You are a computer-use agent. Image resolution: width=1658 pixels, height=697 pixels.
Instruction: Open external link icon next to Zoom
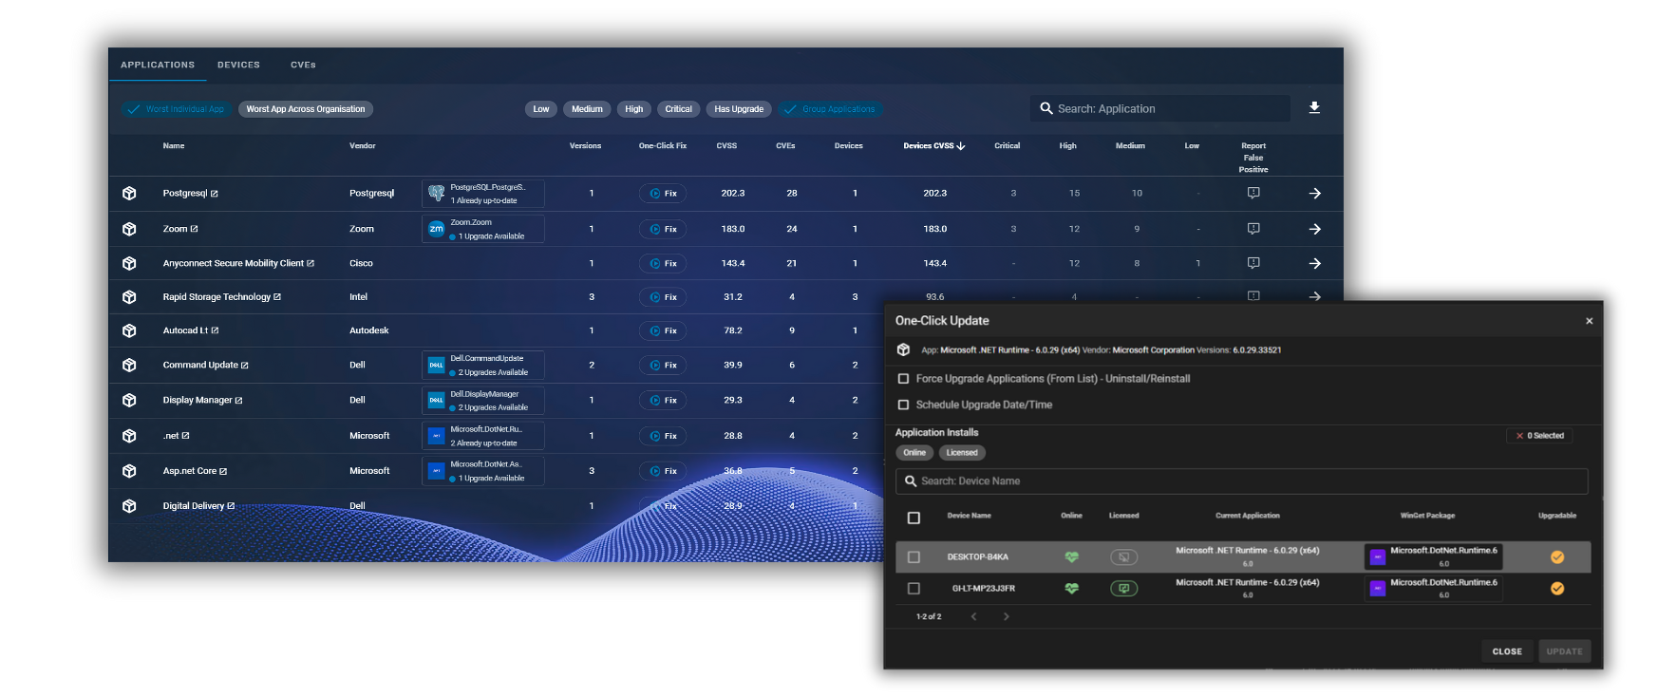pos(195,229)
